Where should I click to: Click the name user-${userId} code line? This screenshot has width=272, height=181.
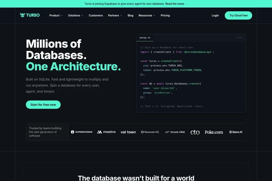(160, 88)
